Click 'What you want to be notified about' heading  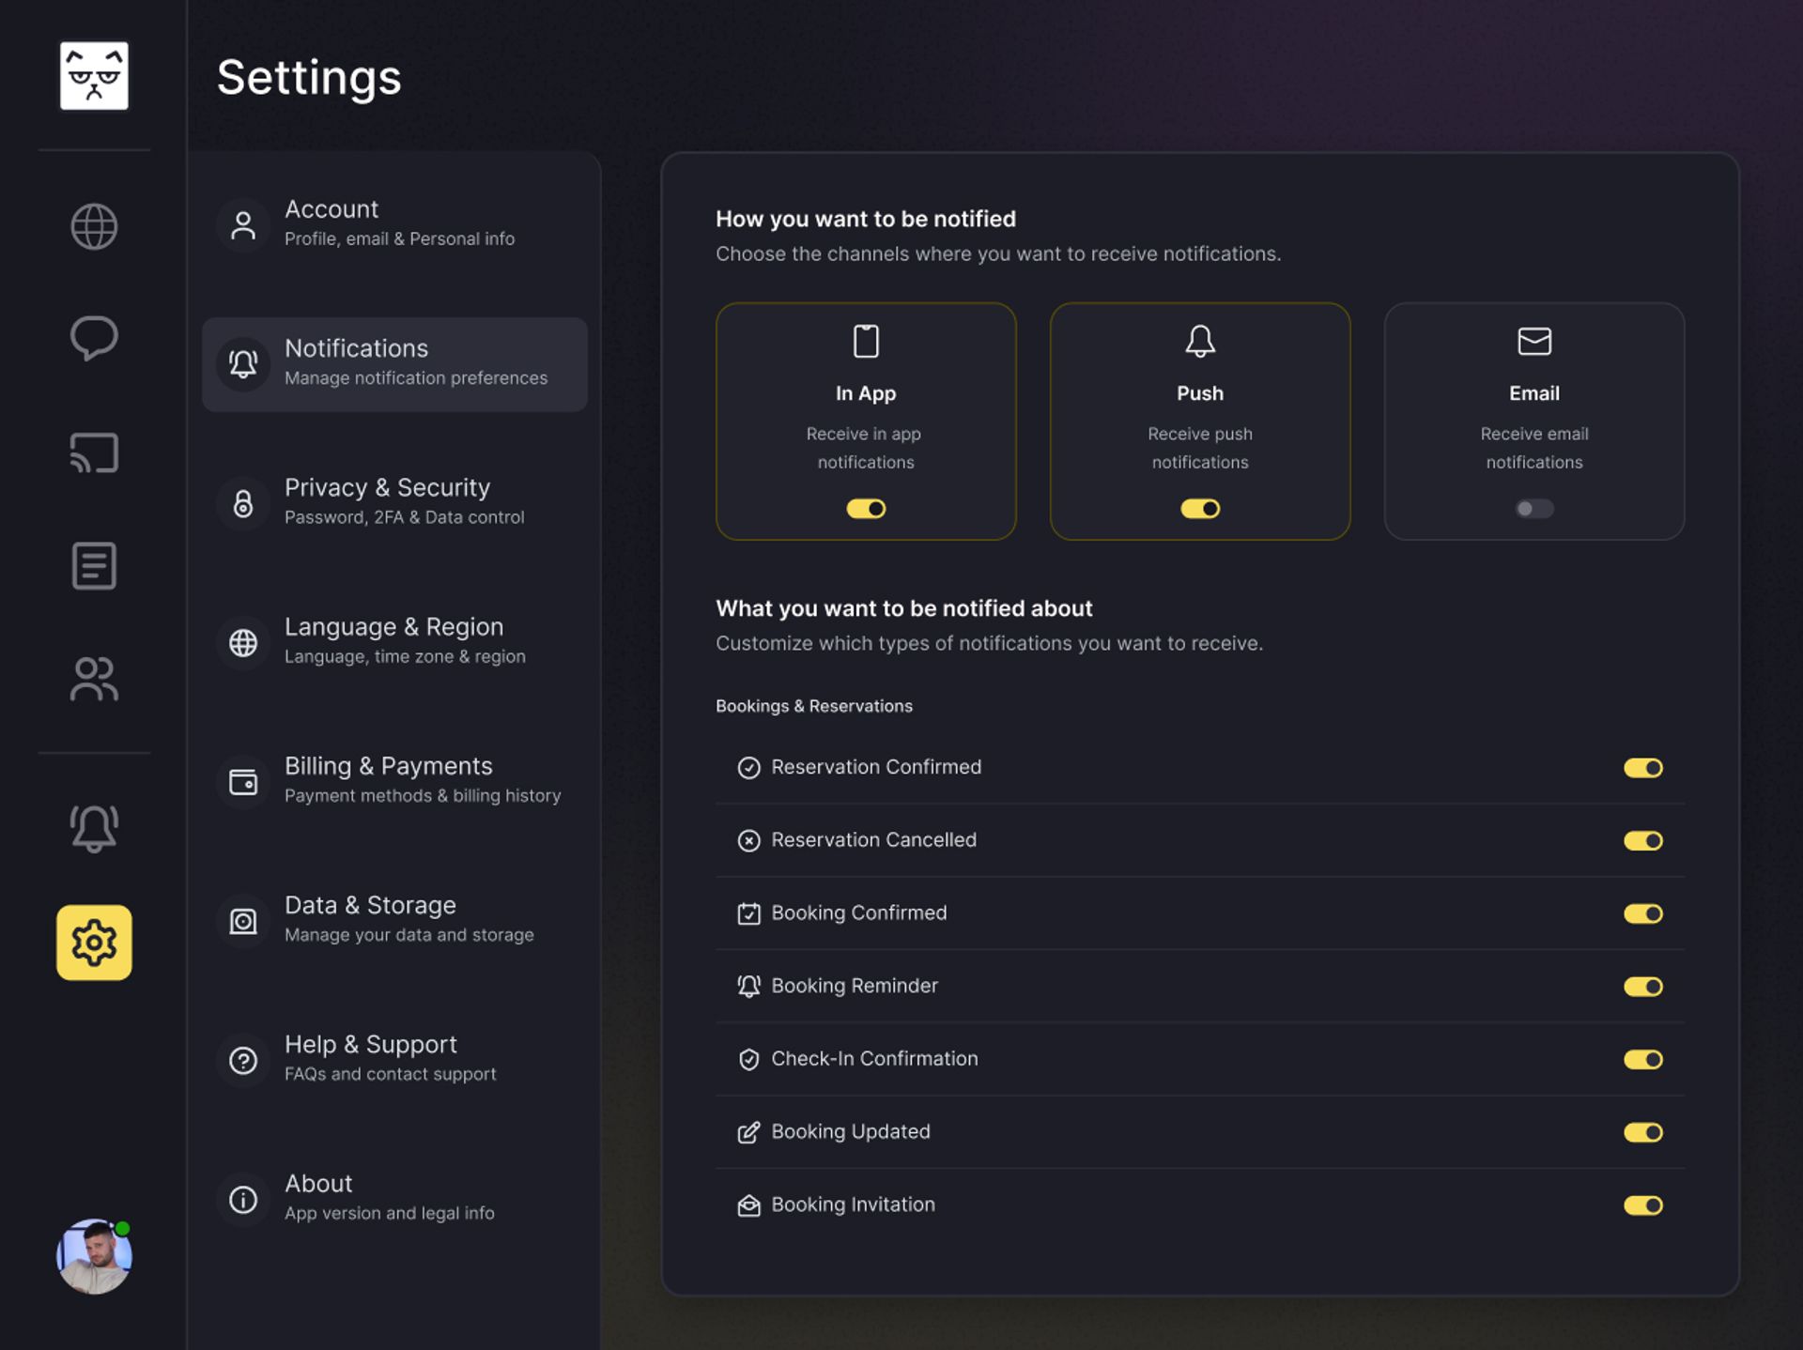[x=904, y=608]
